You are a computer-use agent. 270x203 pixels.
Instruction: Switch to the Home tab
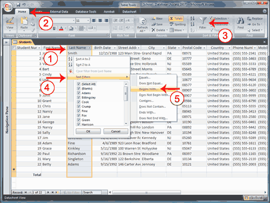tap(22, 11)
